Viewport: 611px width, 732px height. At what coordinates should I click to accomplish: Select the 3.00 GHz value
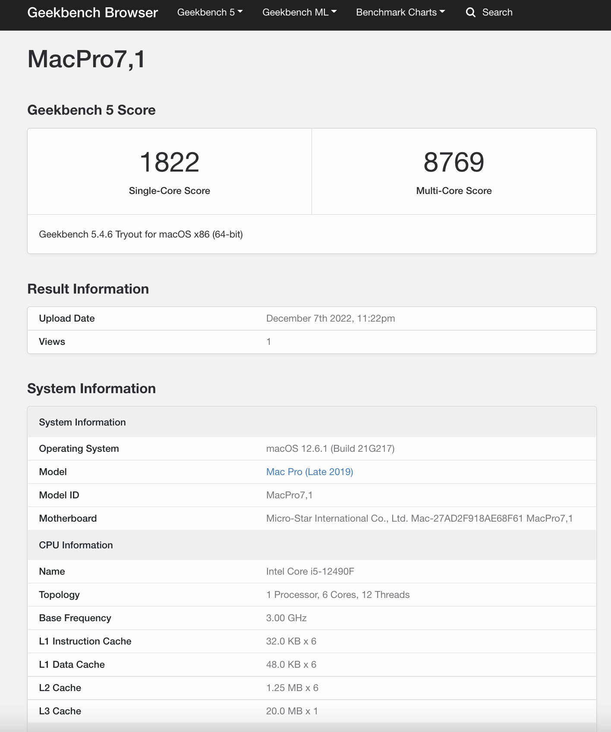click(286, 618)
